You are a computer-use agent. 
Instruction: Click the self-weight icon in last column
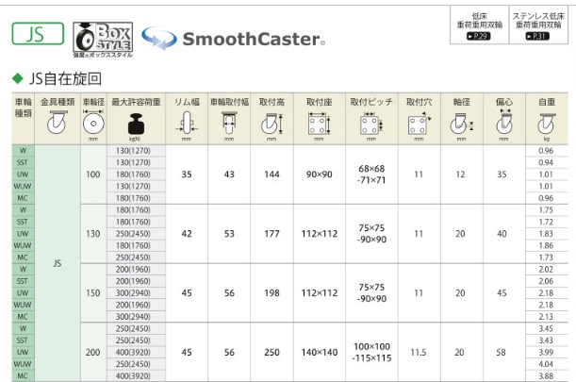pos(546,123)
